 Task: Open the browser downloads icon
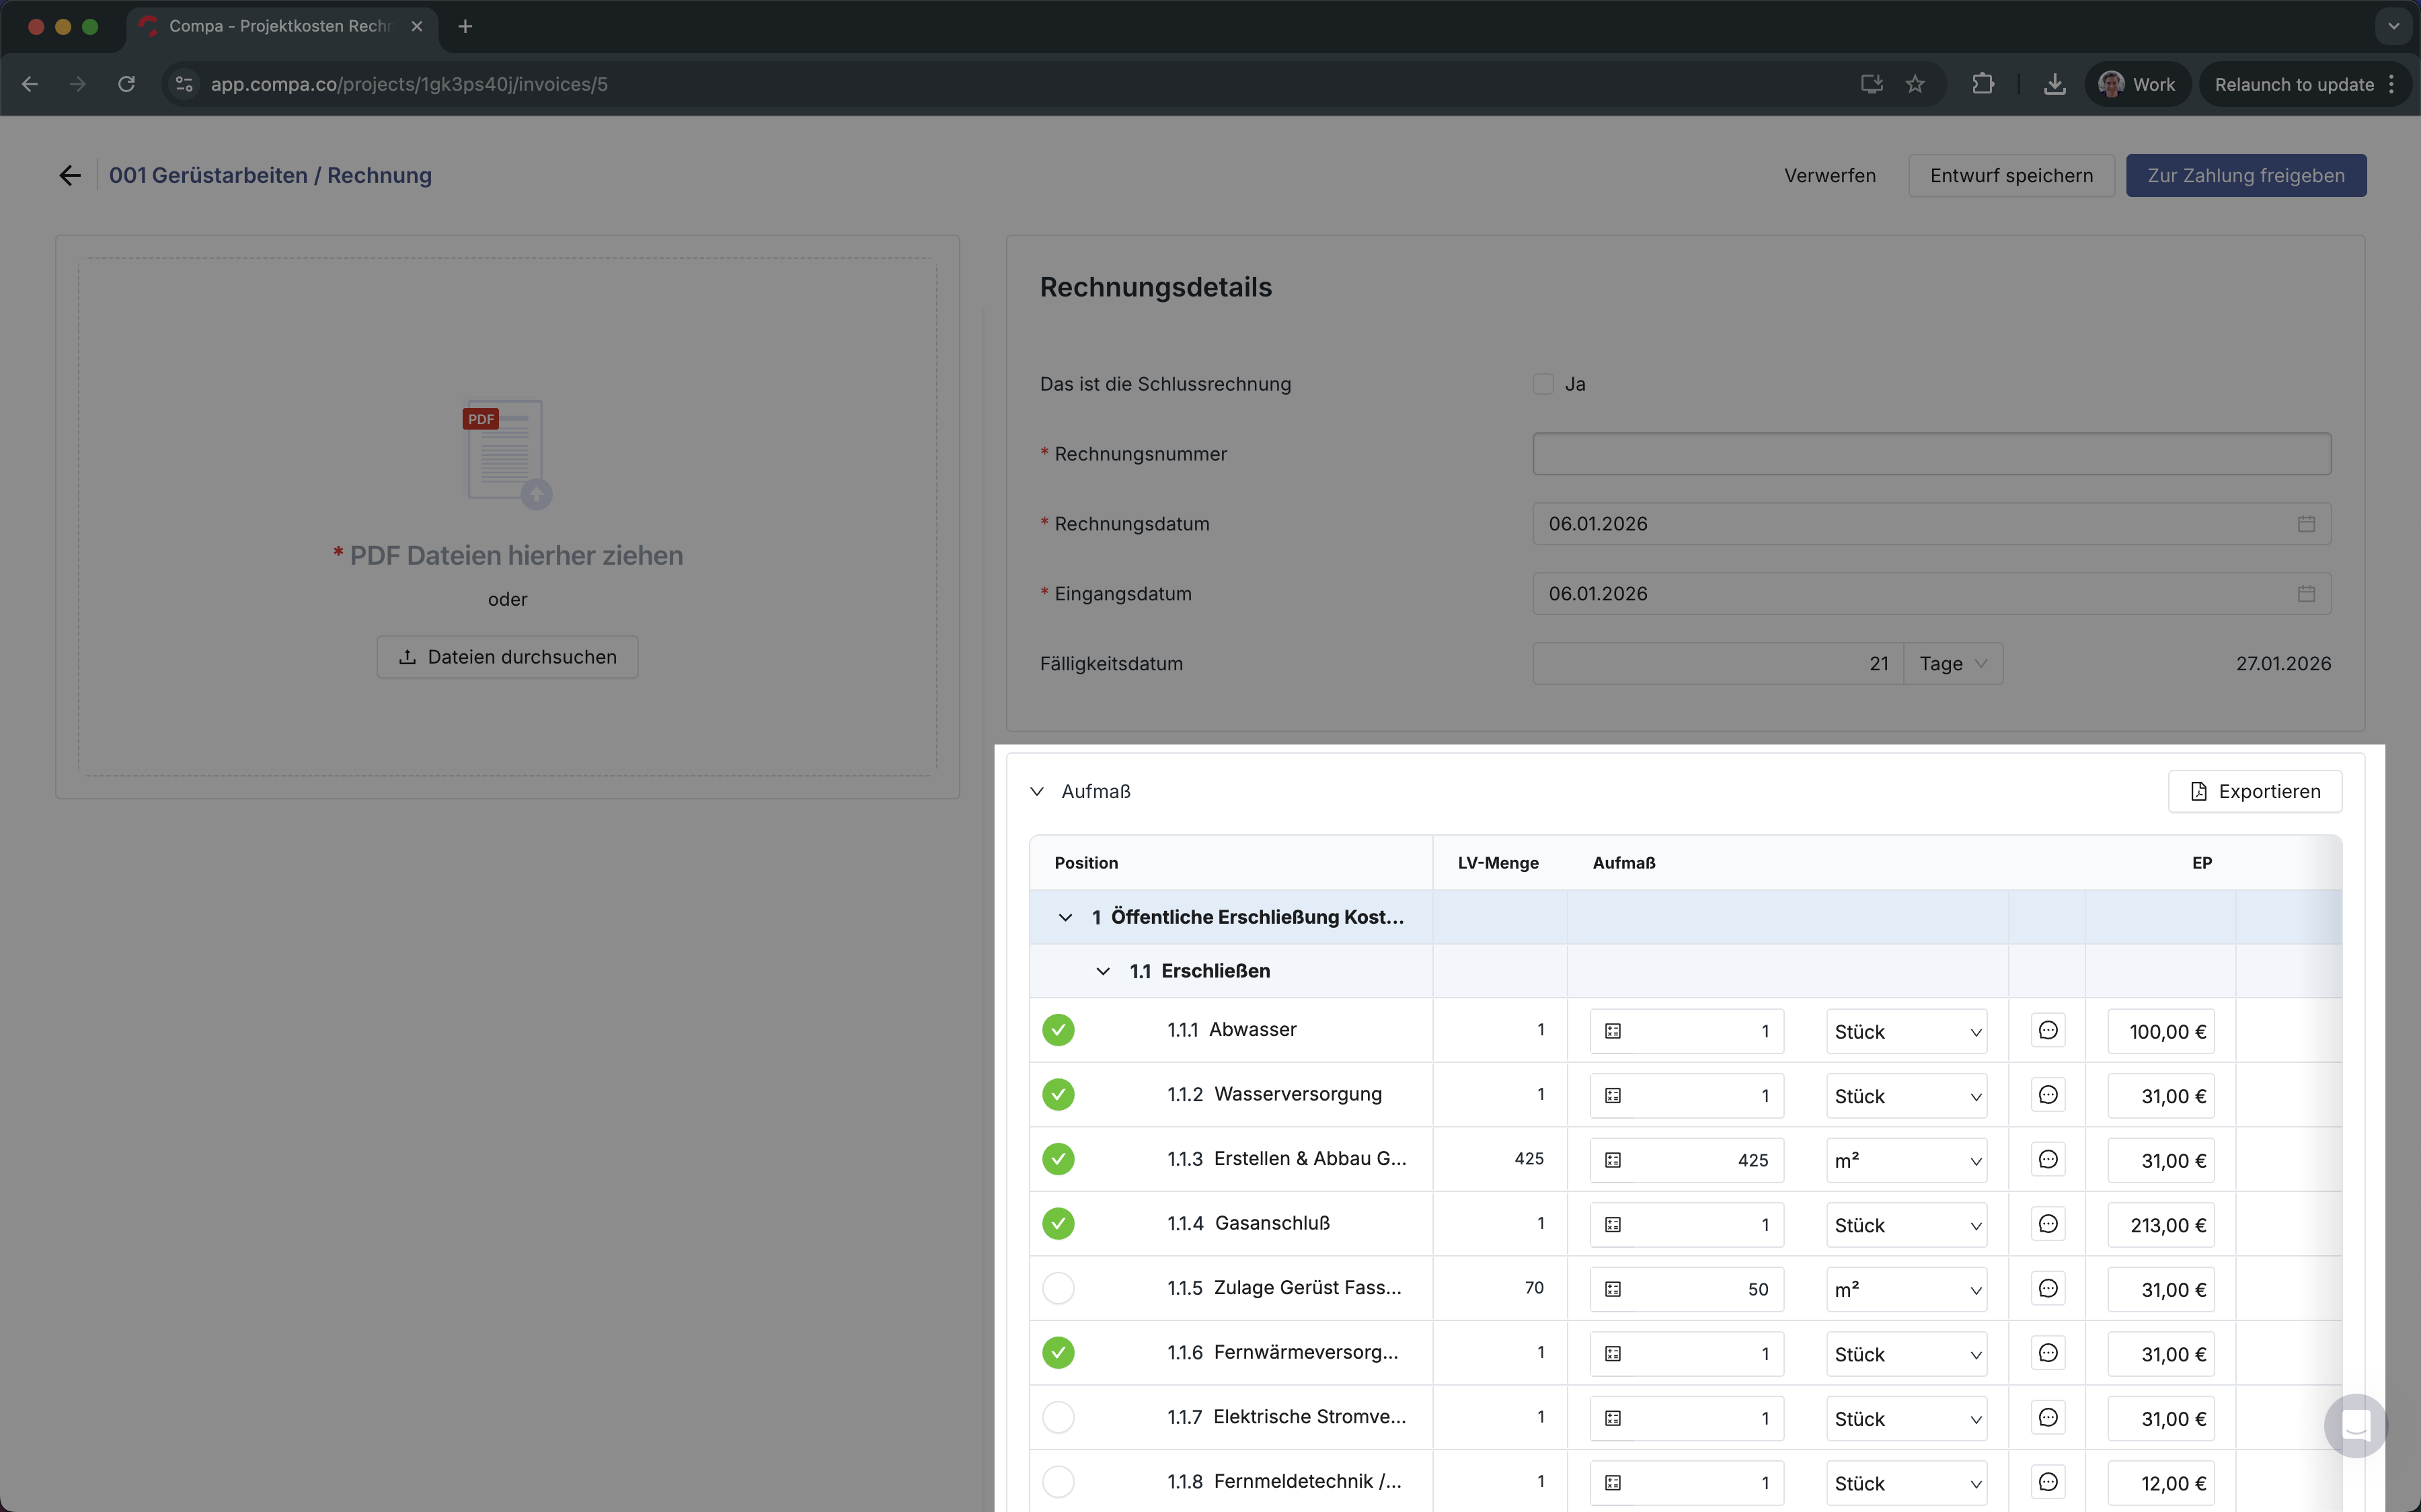[x=2054, y=84]
